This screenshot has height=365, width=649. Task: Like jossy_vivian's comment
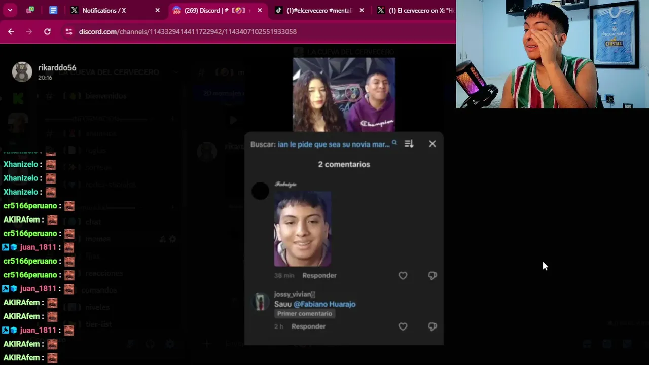[403, 326]
